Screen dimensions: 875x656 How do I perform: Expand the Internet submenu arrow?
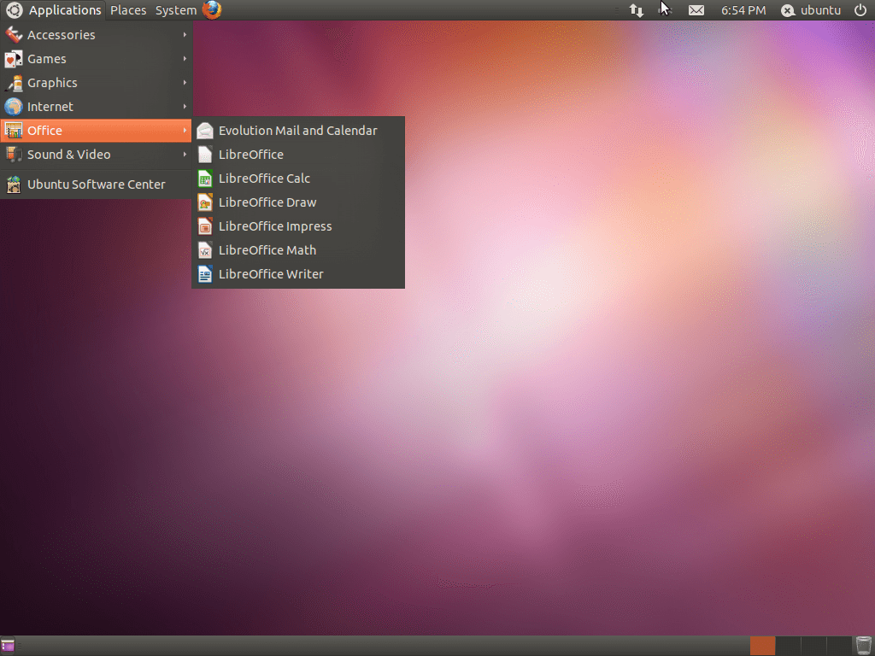point(185,107)
